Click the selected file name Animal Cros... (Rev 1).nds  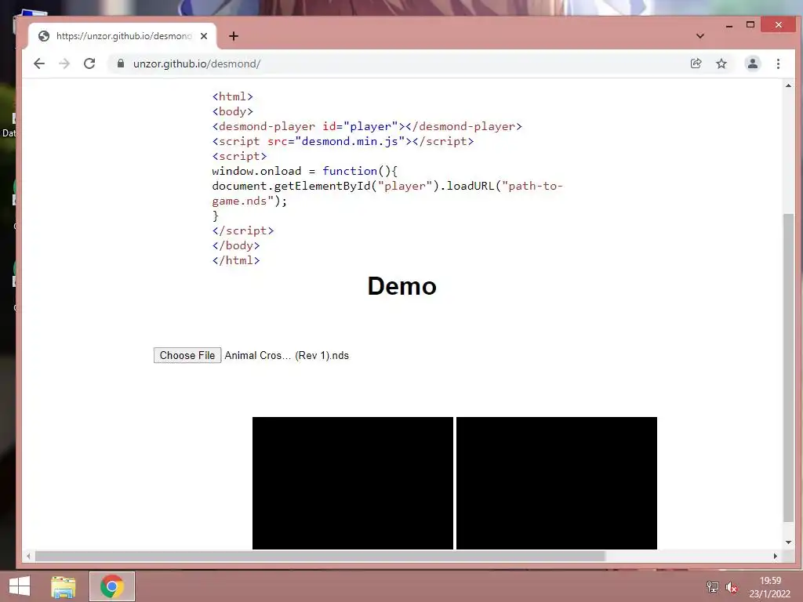(287, 355)
